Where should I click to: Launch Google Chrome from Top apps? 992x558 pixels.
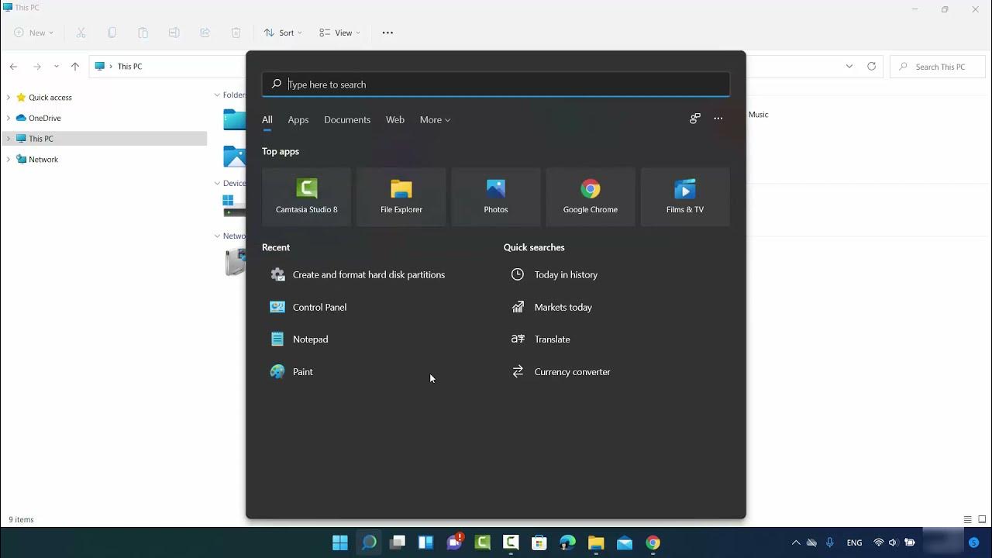tap(591, 197)
